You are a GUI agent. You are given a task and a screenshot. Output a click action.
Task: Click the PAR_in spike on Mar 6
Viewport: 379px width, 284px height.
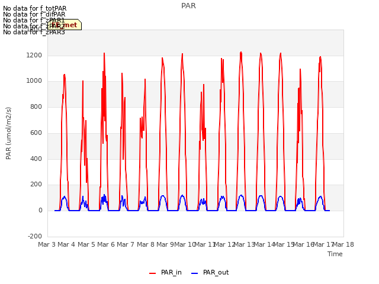(104, 54)
